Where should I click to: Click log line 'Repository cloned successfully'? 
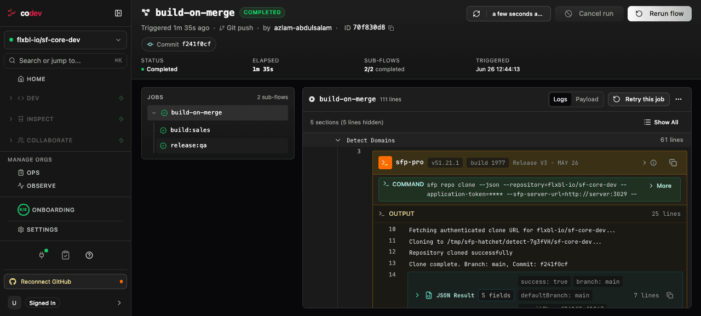point(461,252)
